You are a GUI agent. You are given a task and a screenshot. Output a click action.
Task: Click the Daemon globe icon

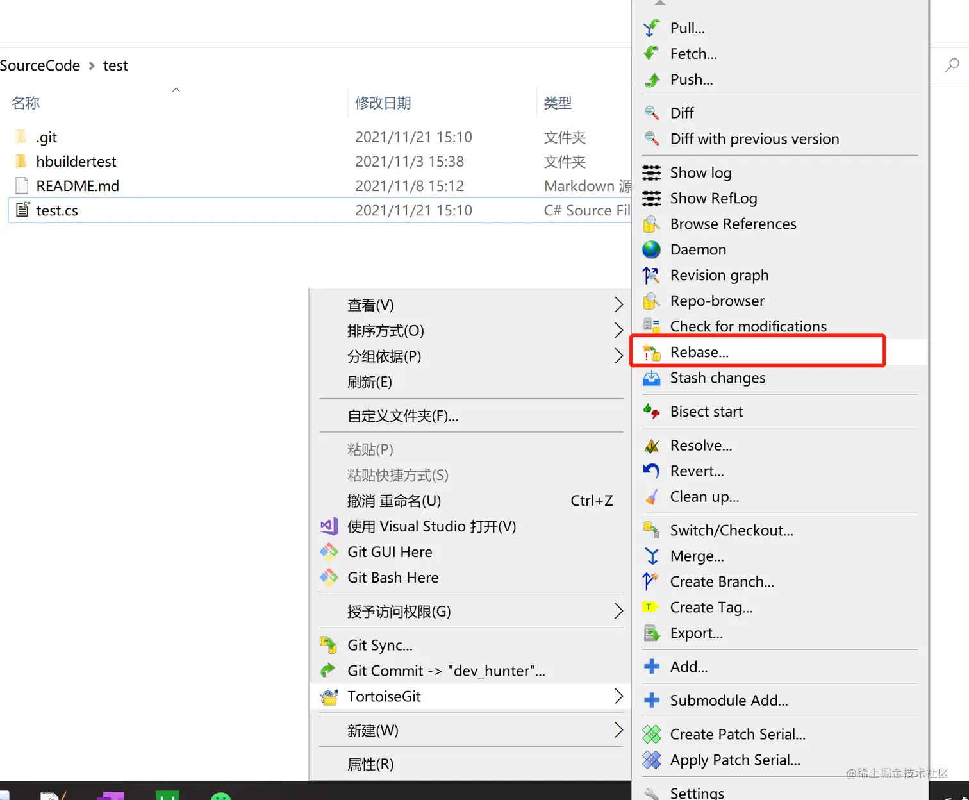(x=652, y=249)
